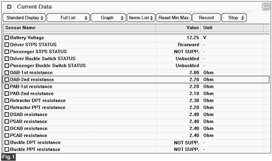Viewport: 272px width, 161px height.
Task: Open the Items List dropdown
Action: click(x=141, y=18)
